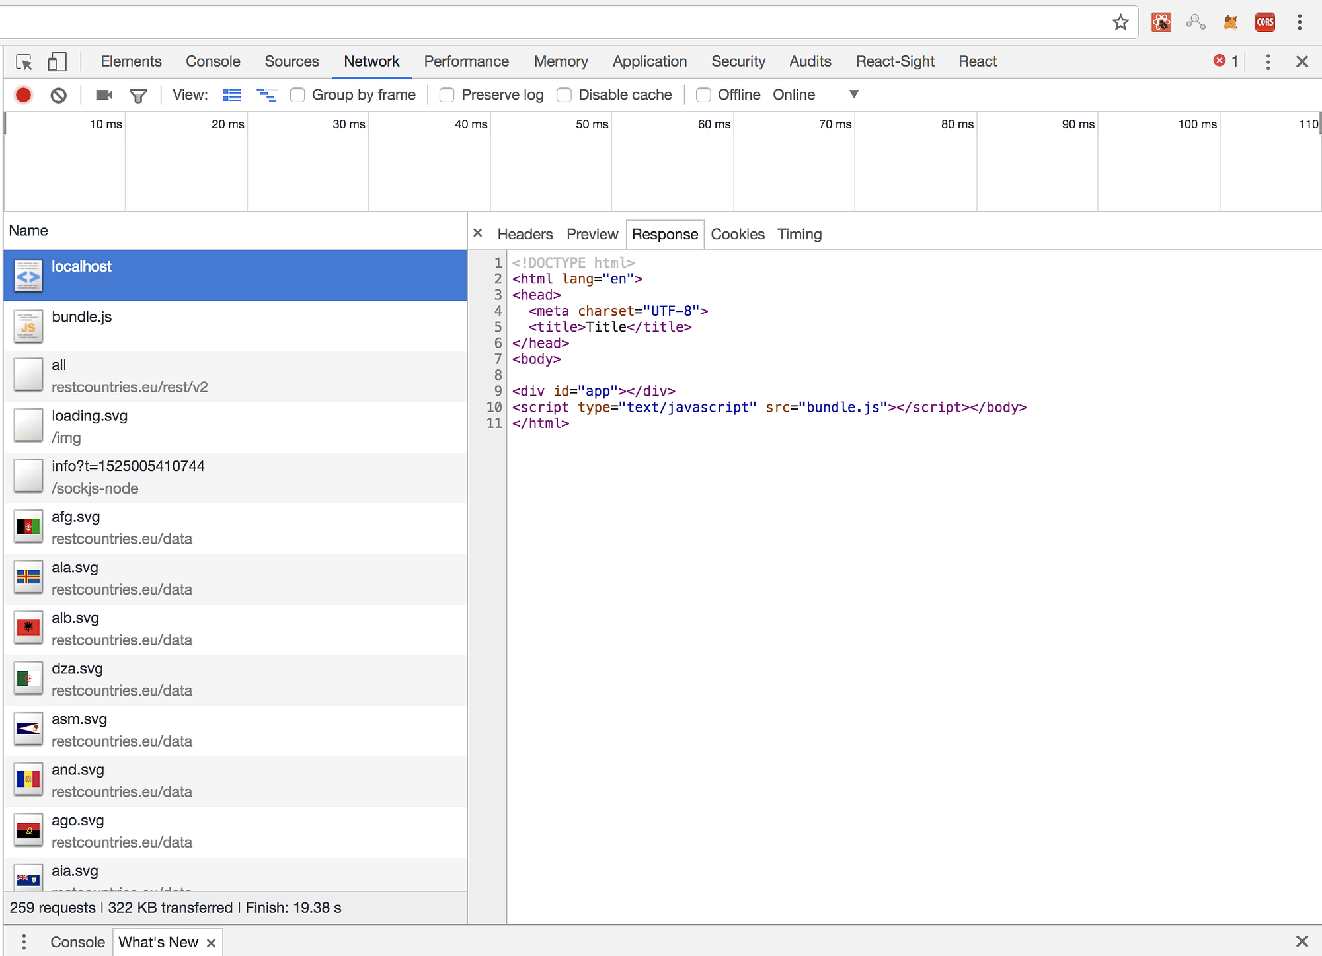This screenshot has width=1322, height=956.
Task: Stop recording network log
Action: pos(23,94)
